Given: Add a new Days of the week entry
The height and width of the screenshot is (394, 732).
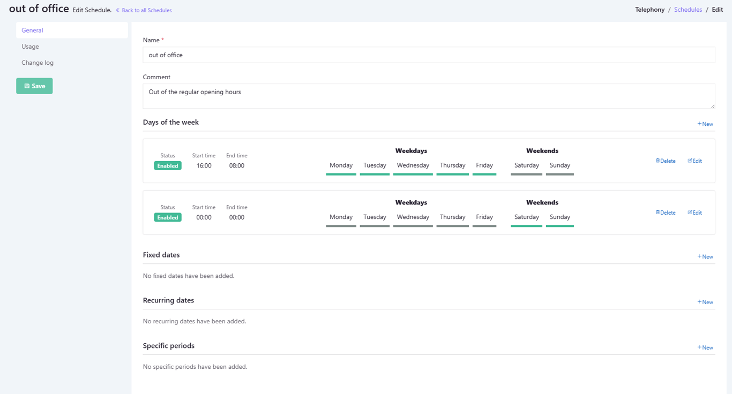Looking at the screenshot, I should [705, 124].
